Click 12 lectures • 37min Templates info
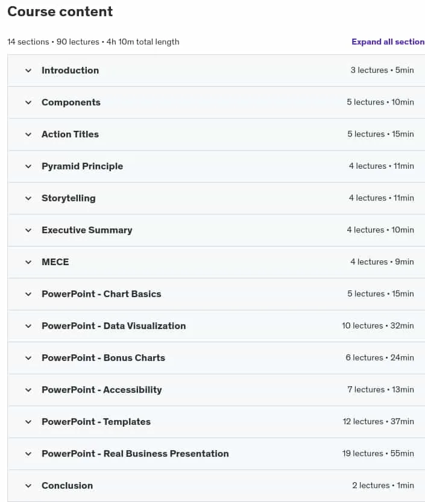 click(x=378, y=421)
